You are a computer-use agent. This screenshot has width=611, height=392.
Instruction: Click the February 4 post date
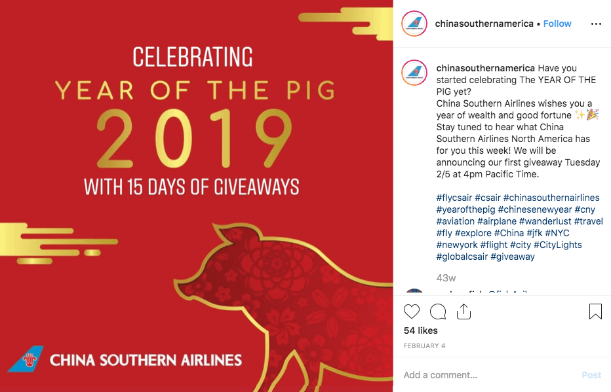click(425, 345)
